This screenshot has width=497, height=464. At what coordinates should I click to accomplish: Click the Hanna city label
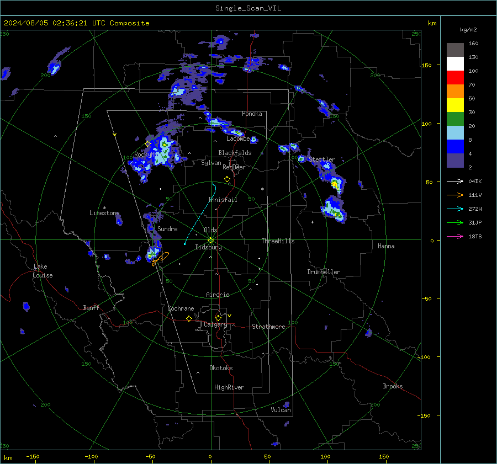pos(386,246)
